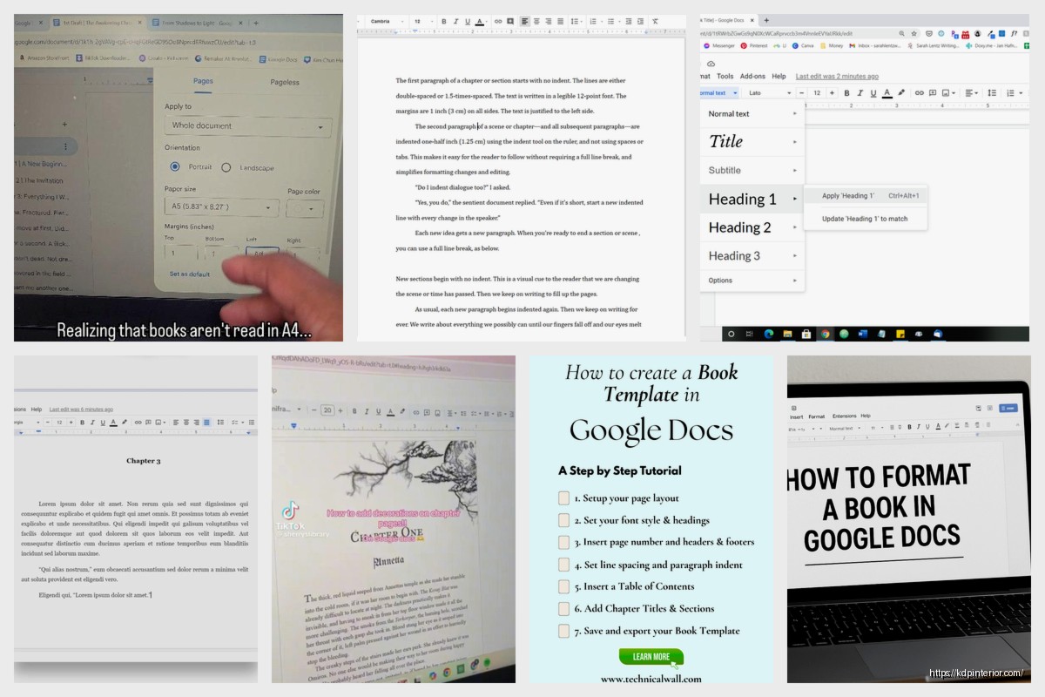Screen dimensions: 1045x697
Task: Open the Add-ons menu
Action: (754, 76)
